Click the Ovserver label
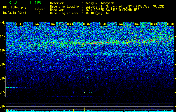The height and width of the screenshot is (112, 176). point(57,3)
